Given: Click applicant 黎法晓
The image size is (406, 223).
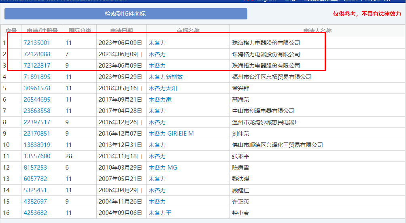Looking at the screenshot, I should 241,179.
